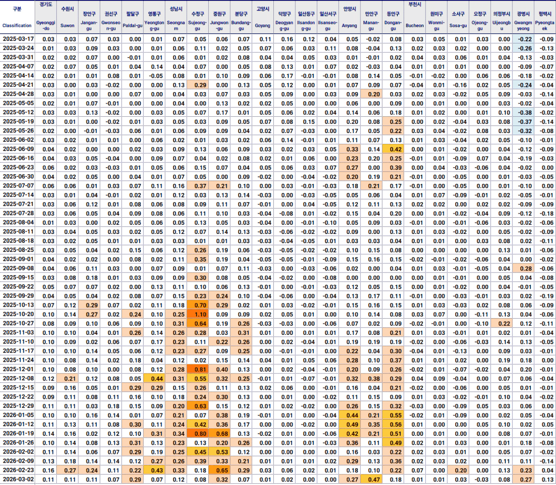The width and height of the screenshot is (556, 485).
Task: Select the -0.16 Sosa-gu cell for 2025-04-21
Action: point(458,85)
